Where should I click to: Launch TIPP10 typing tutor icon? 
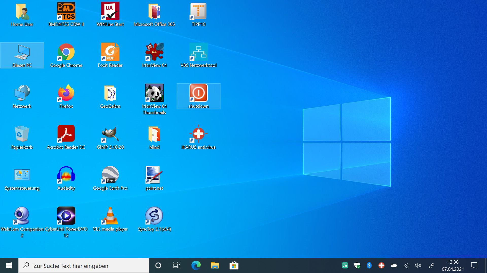tap(198, 11)
